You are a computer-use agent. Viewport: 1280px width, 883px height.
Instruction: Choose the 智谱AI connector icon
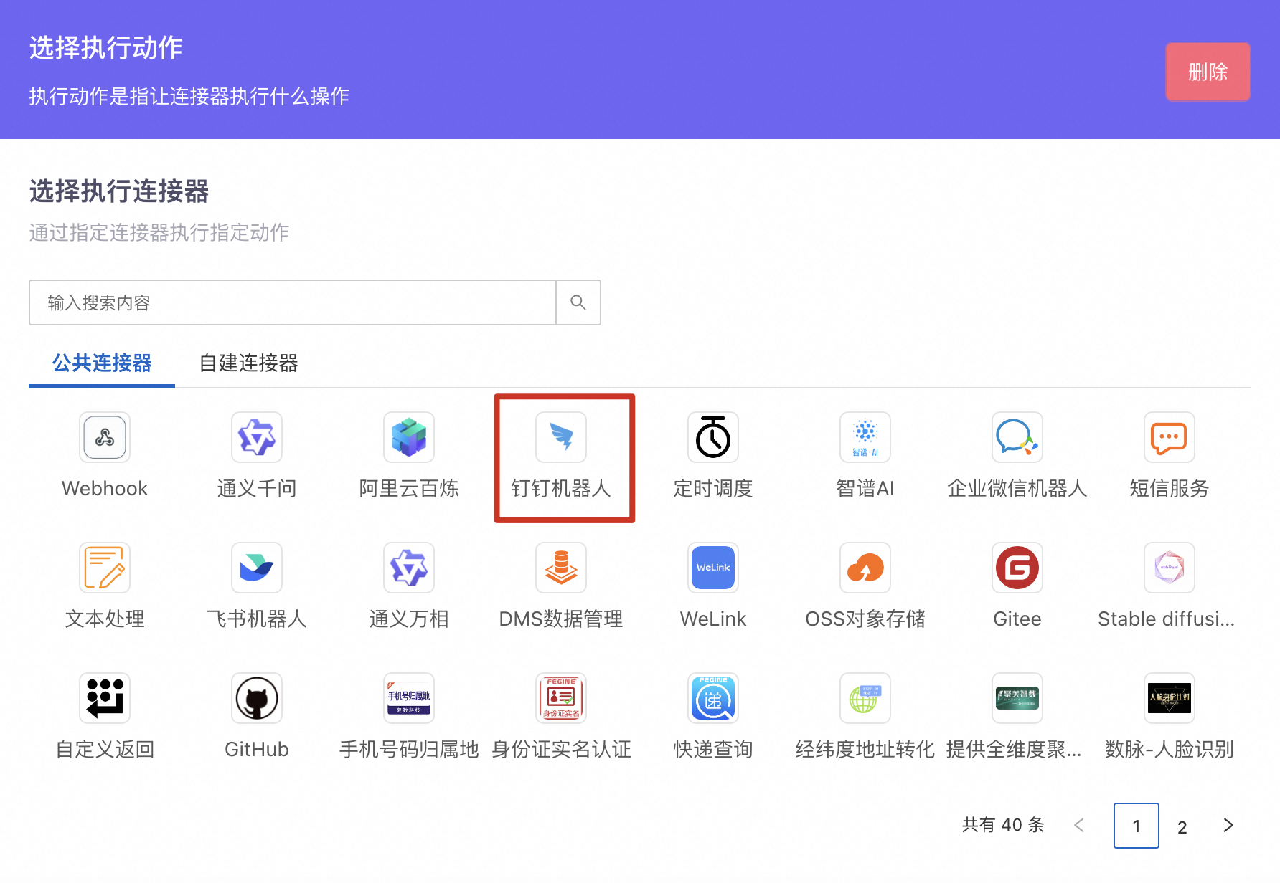tap(865, 437)
